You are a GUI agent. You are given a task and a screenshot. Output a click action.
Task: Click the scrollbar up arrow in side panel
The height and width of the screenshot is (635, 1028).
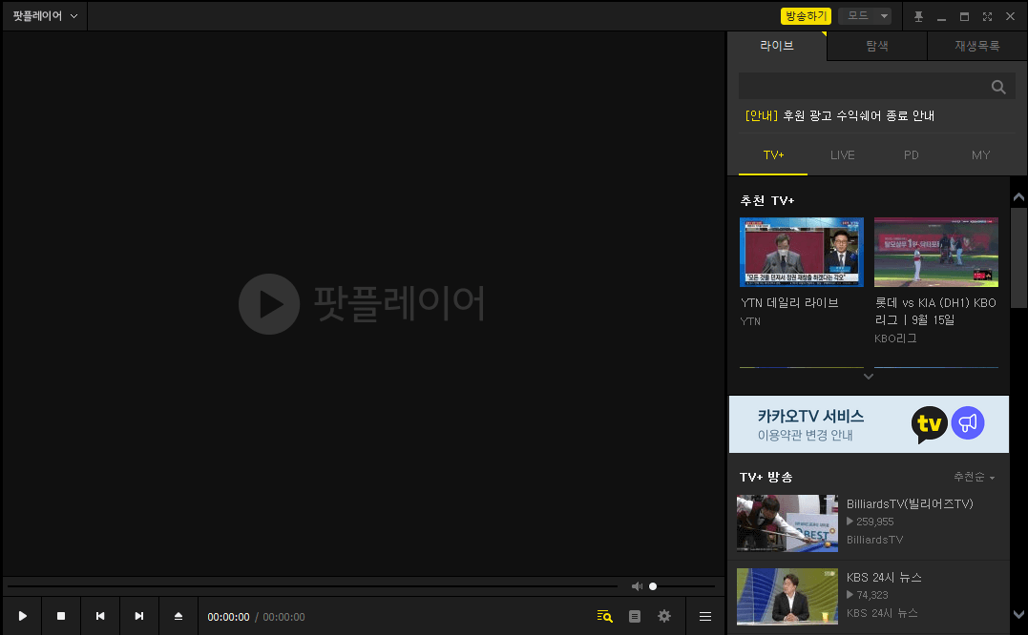coord(1018,196)
